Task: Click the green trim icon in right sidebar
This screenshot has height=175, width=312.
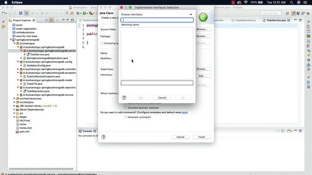Action: coord(309,36)
